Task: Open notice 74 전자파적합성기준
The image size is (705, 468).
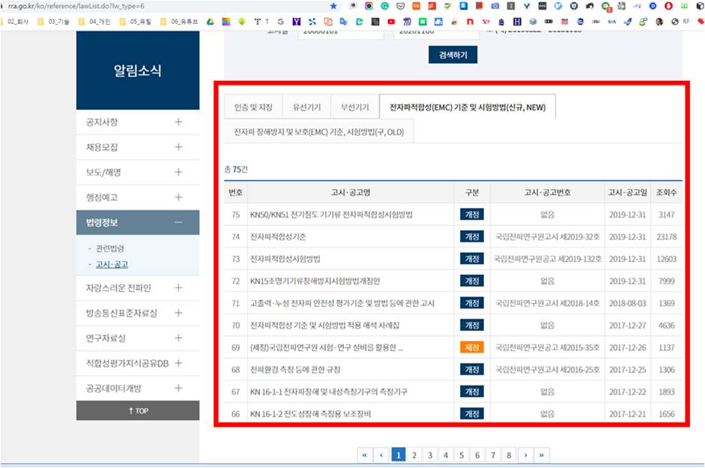Action: tap(278, 237)
